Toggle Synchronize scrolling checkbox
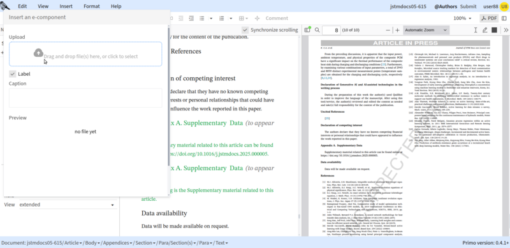 [245, 30]
